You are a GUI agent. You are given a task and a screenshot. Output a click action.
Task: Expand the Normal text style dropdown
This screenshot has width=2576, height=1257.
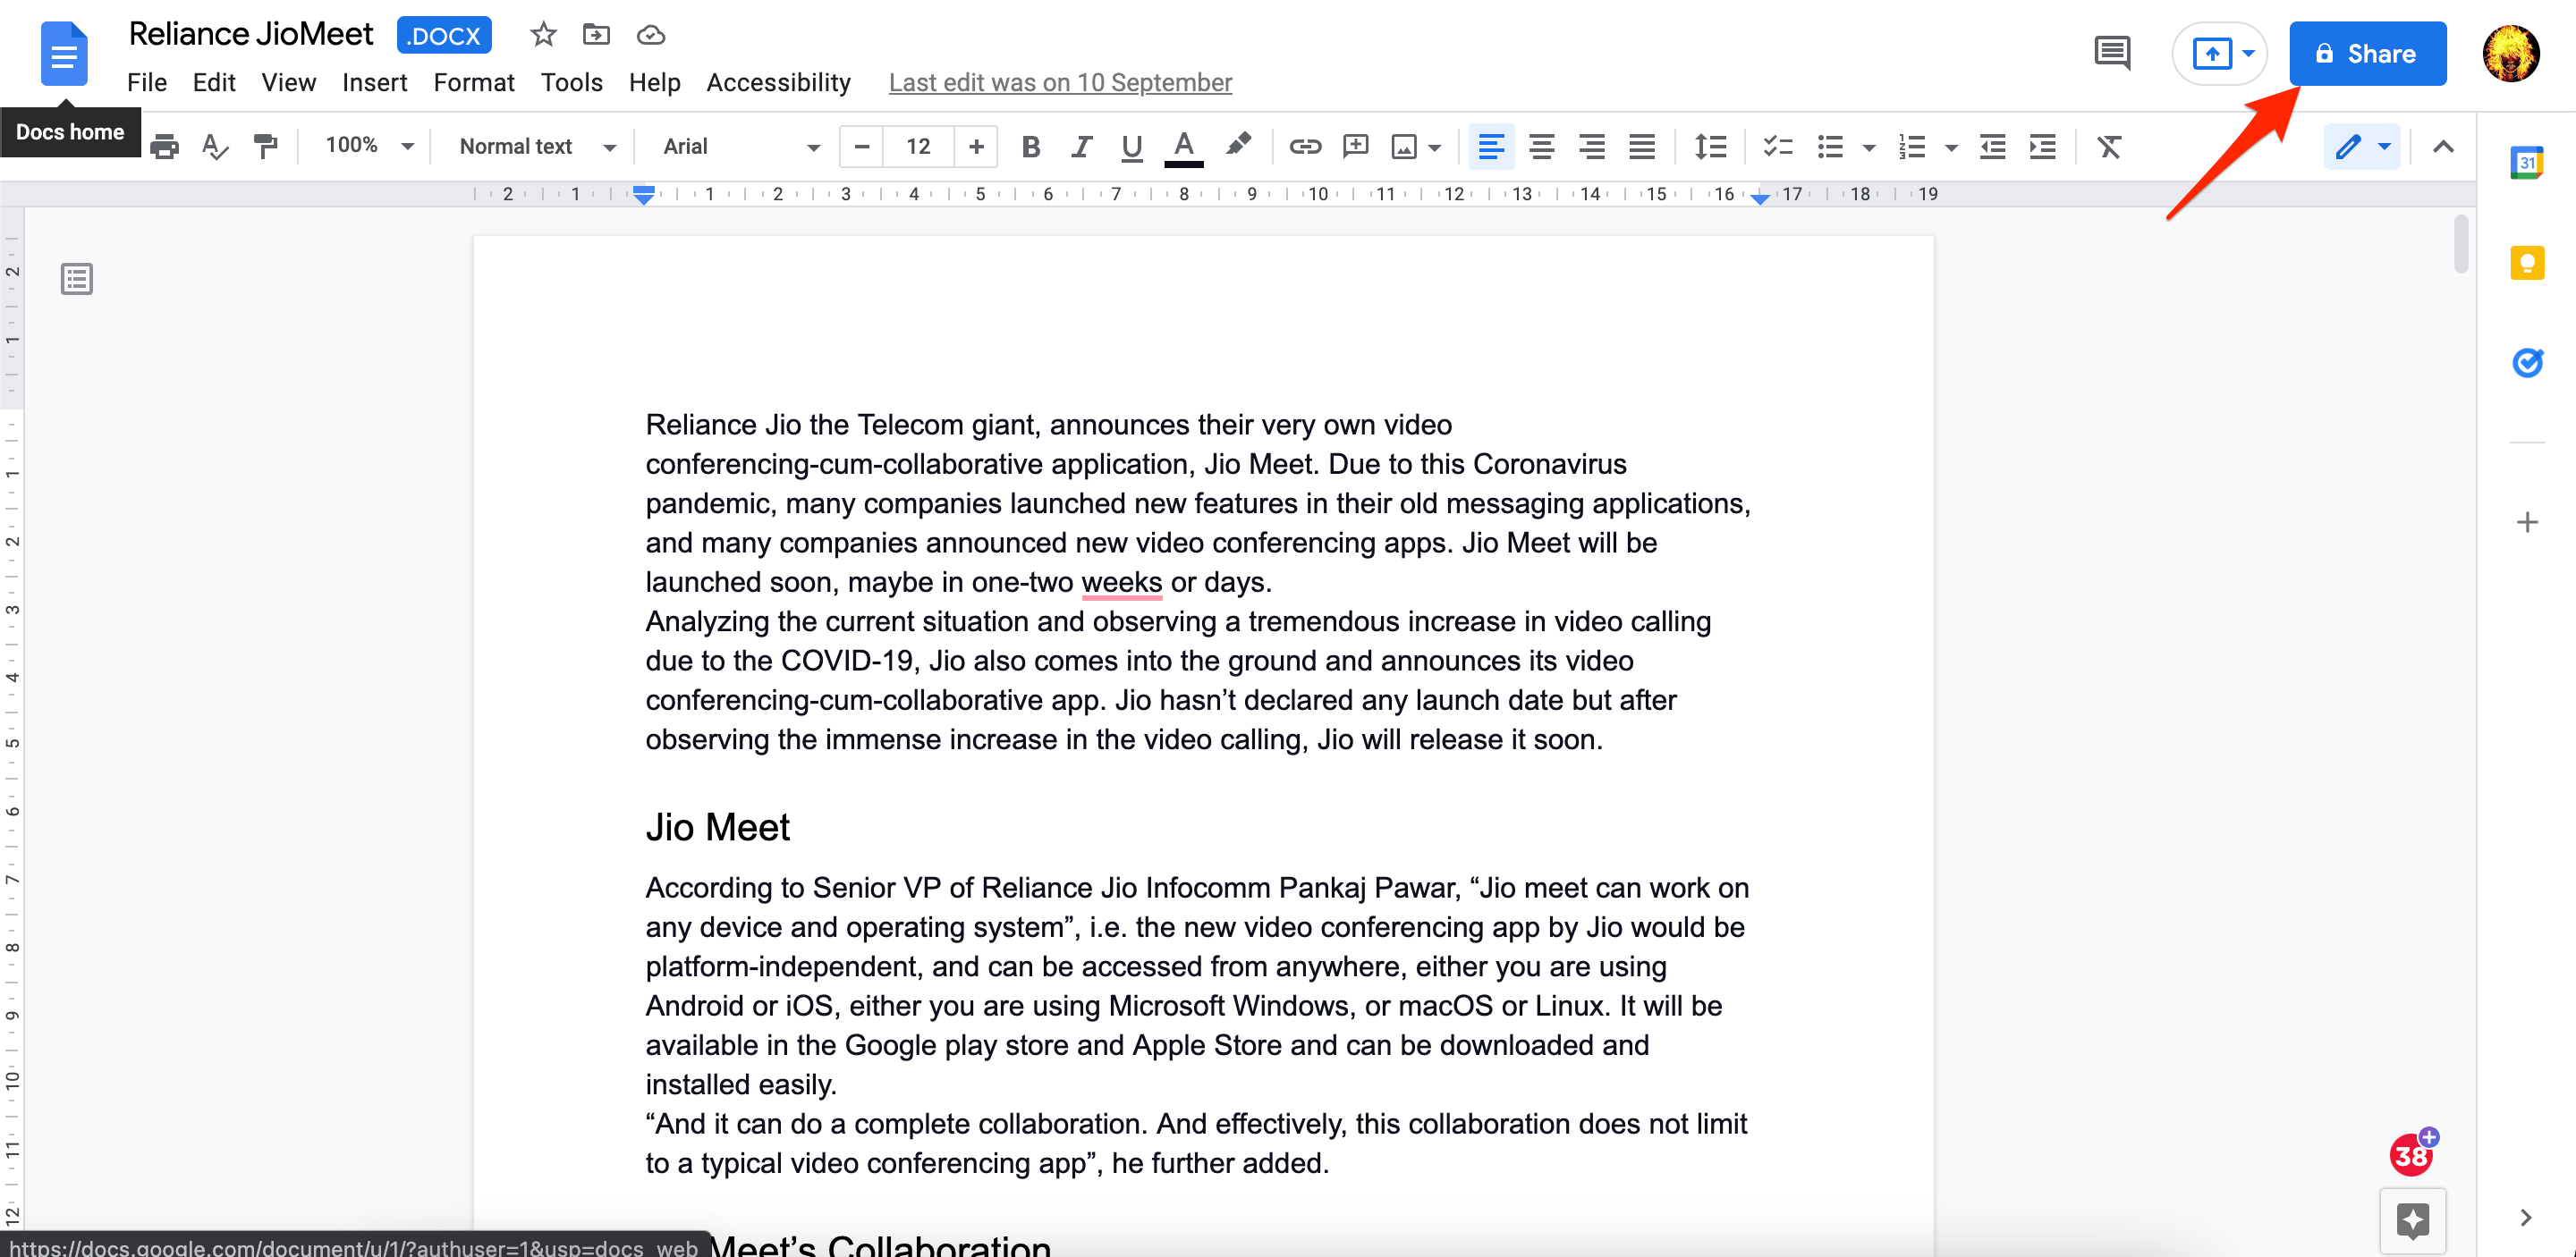point(614,147)
